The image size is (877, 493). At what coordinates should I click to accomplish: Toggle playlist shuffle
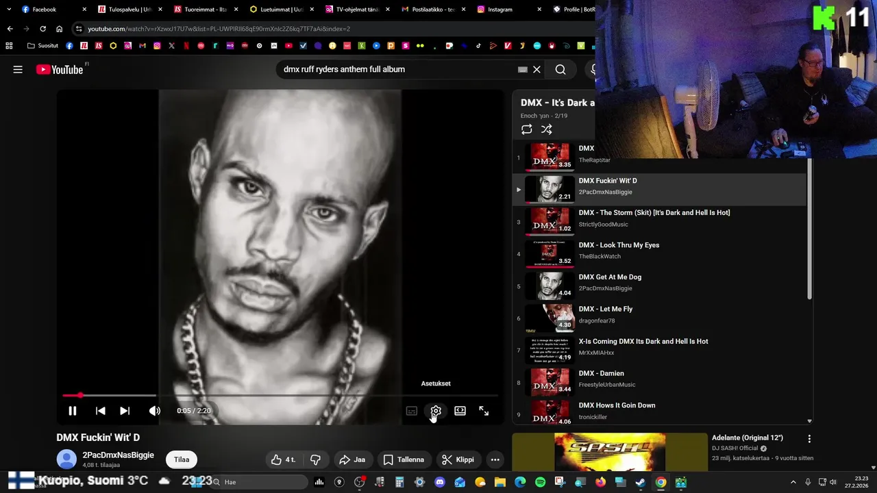coord(546,129)
